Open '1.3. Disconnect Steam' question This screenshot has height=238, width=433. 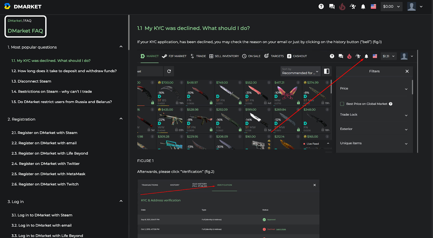coord(31,81)
